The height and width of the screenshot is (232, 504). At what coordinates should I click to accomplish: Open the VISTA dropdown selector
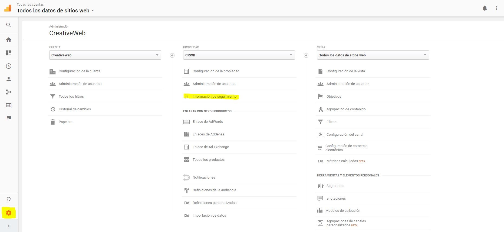pos(373,55)
